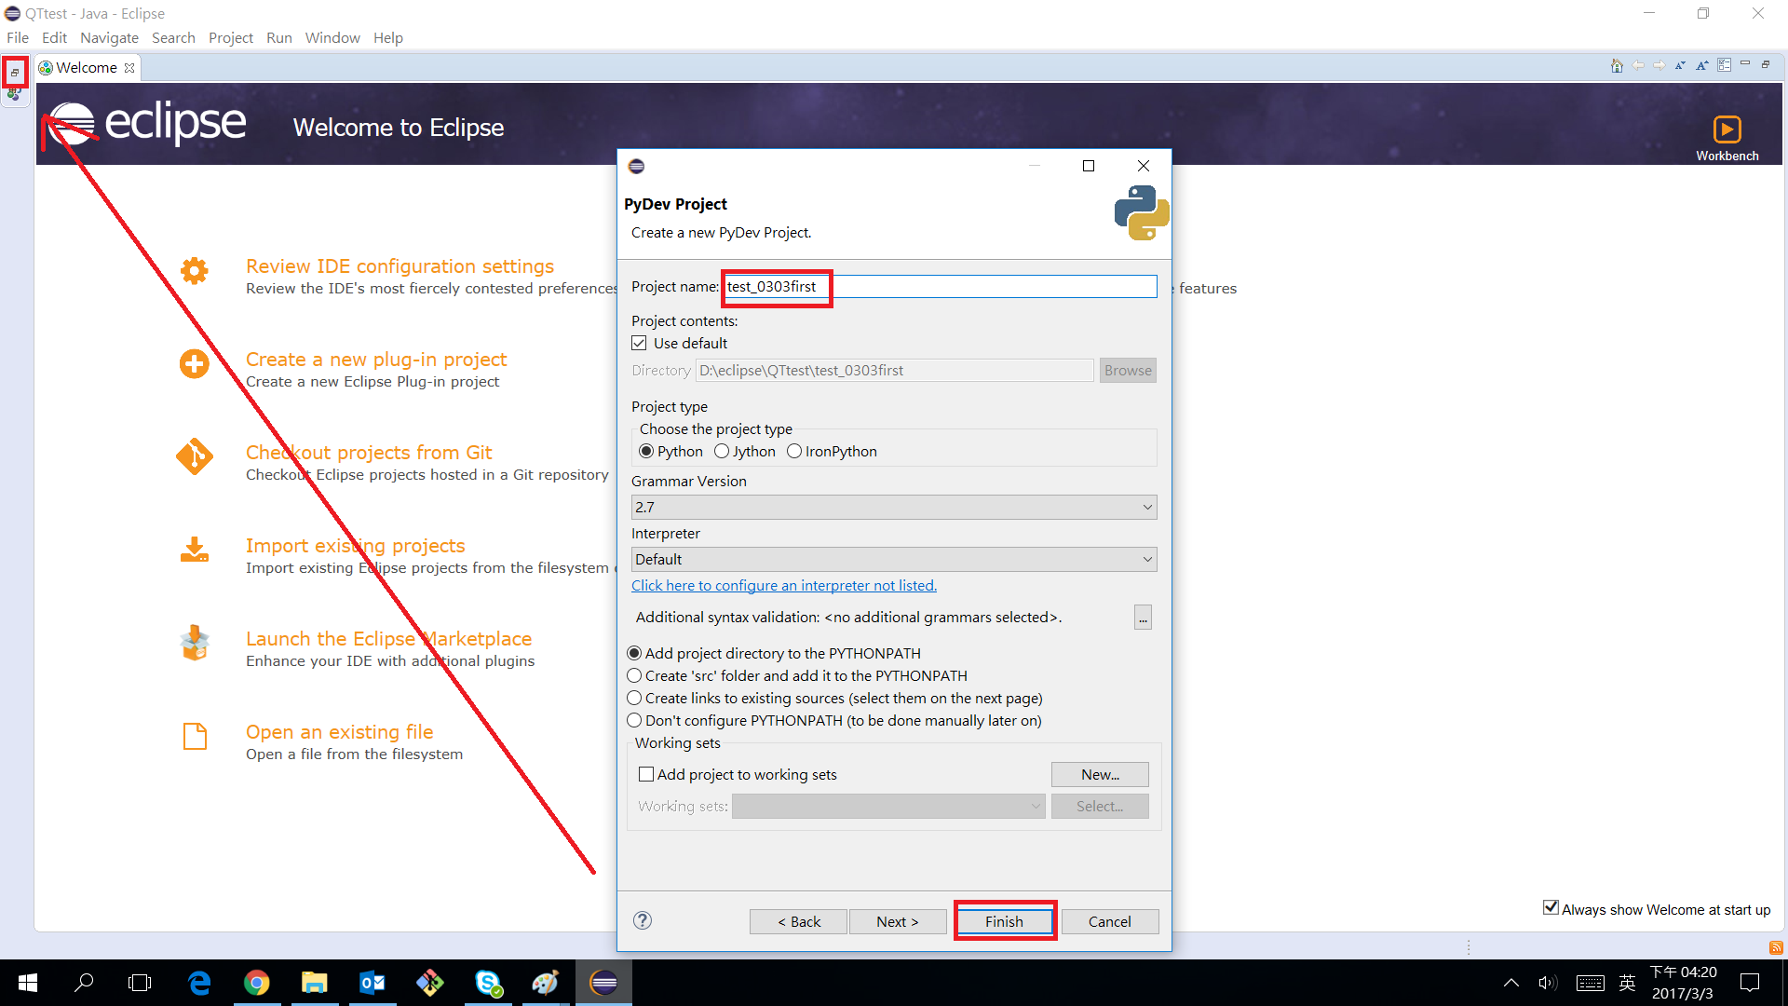Viewport: 1788px width, 1006px height.
Task: Select Add project directory to the PYTHONPATH
Action: pos(635,653)
